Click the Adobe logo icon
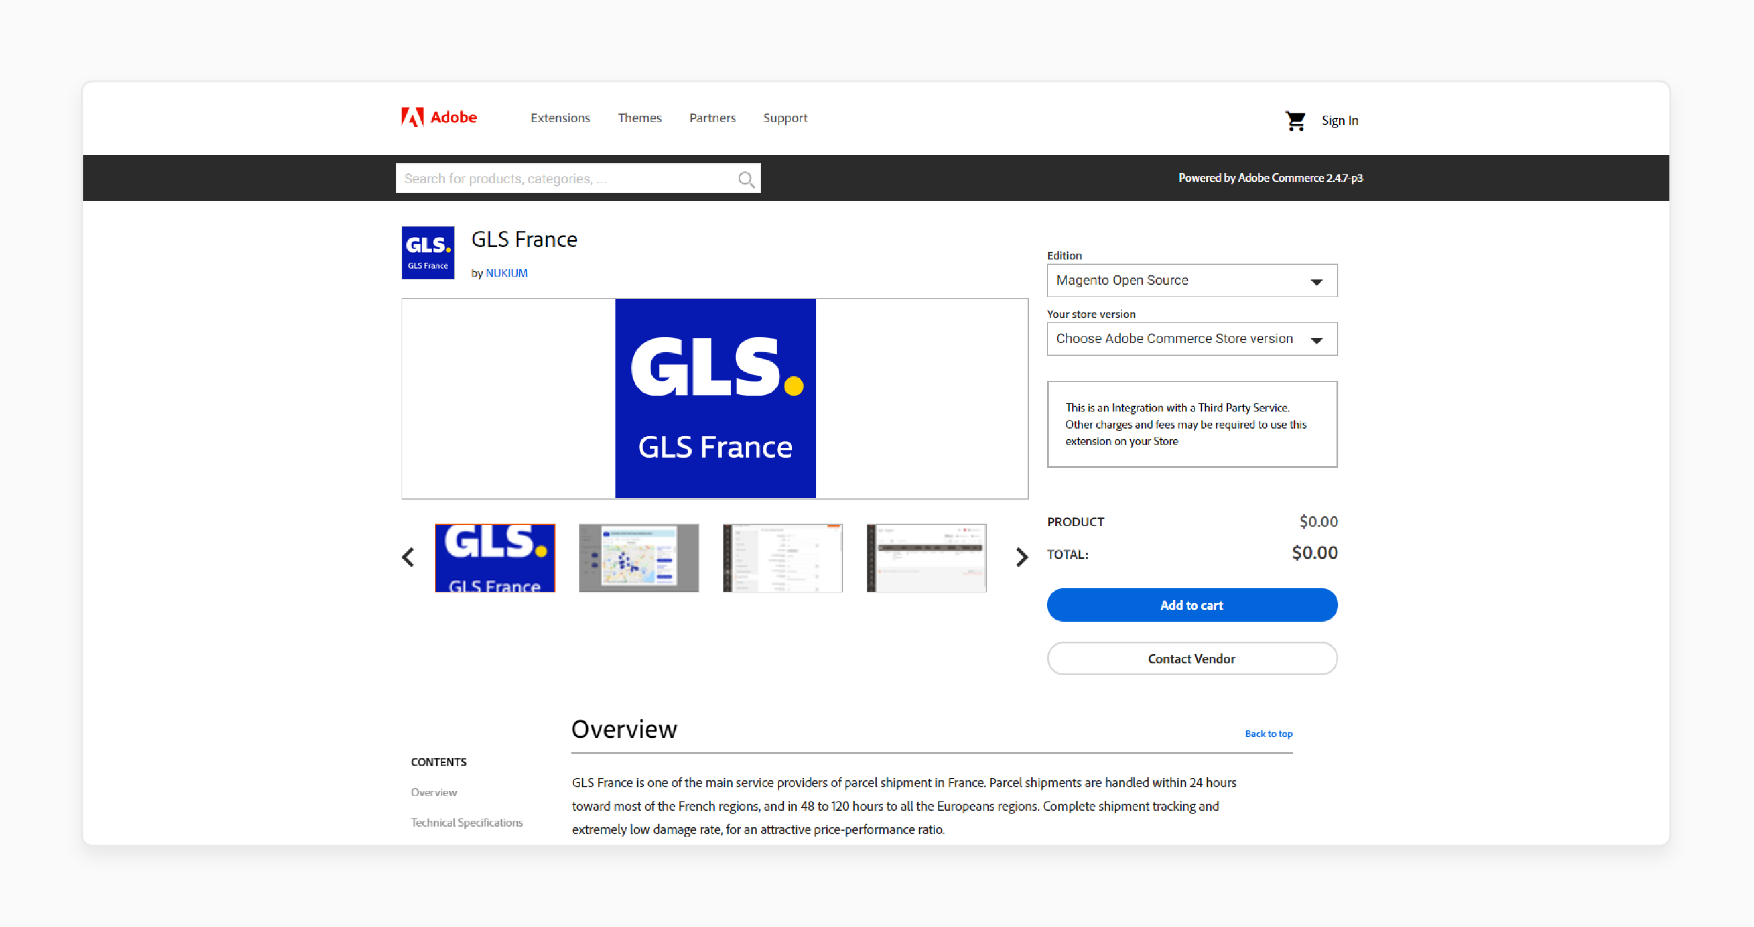Screen dimensions: 1754x927 point(409,116)
